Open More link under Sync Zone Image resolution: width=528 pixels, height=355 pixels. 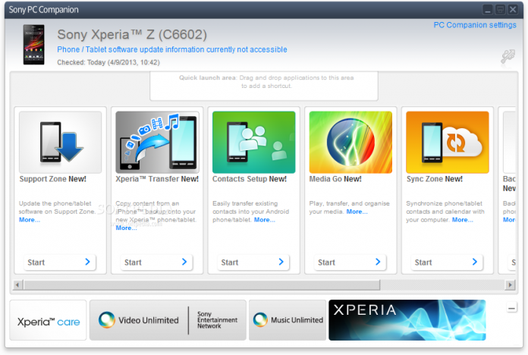462,220
